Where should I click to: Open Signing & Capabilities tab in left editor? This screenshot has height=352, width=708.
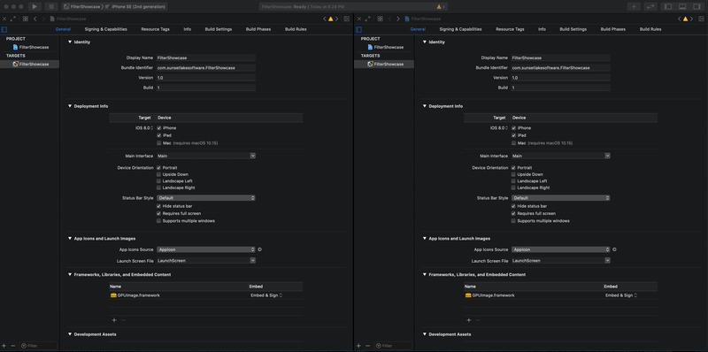point(106,29)
